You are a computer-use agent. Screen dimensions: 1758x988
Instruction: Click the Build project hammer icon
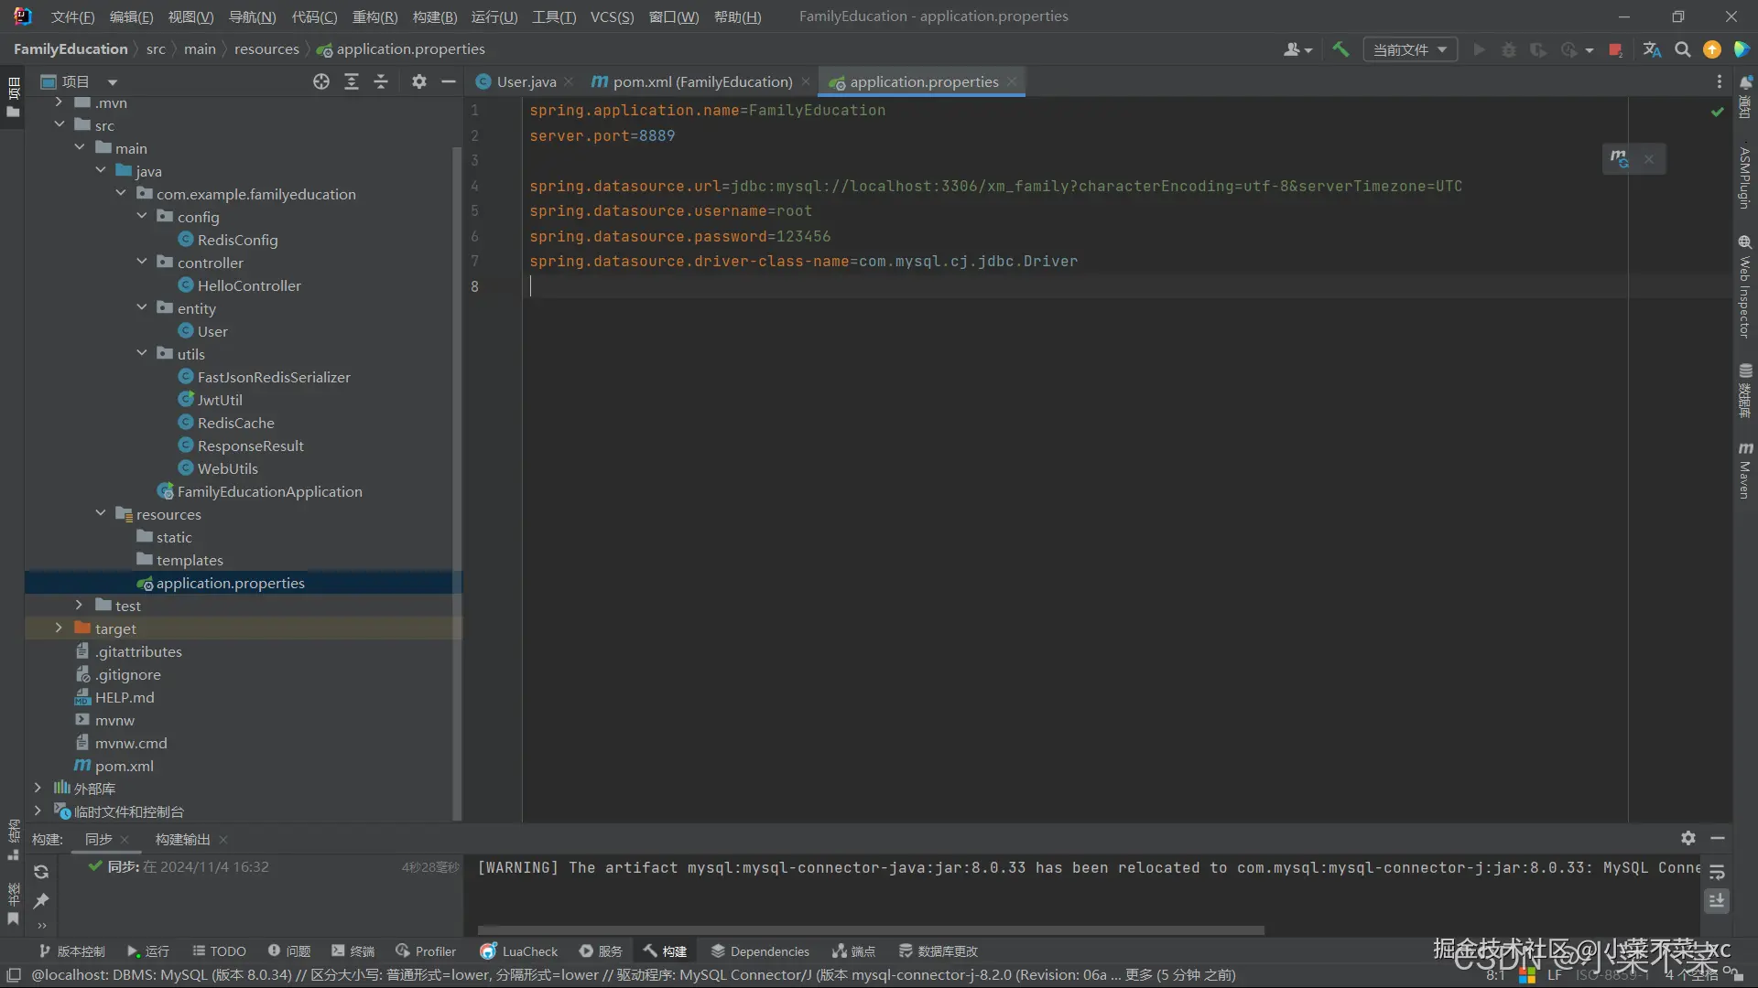tap(1340, 49)
